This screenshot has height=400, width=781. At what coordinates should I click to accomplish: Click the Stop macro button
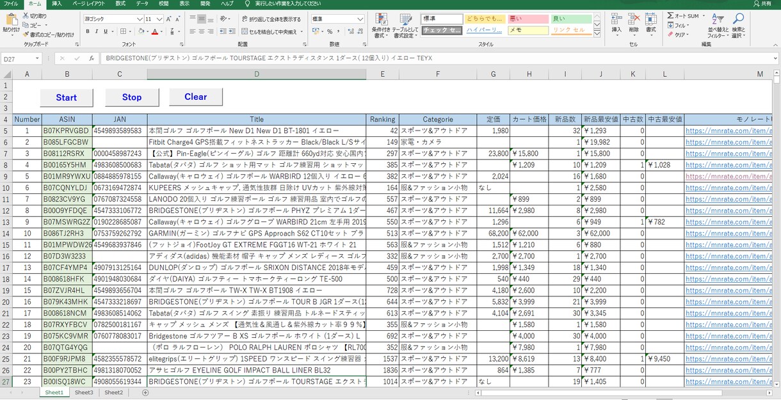(x=132, y=97)
